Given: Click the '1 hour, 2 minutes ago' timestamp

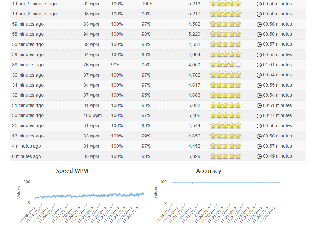Looking at the screenshot, I should coord(34,14).
